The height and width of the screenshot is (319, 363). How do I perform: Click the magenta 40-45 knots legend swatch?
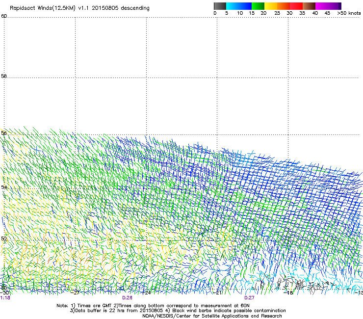pos(322,6)
